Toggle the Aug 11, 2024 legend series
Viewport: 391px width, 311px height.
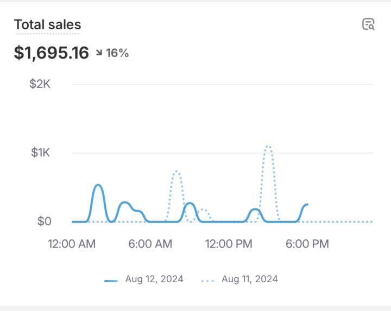(249, 280)
